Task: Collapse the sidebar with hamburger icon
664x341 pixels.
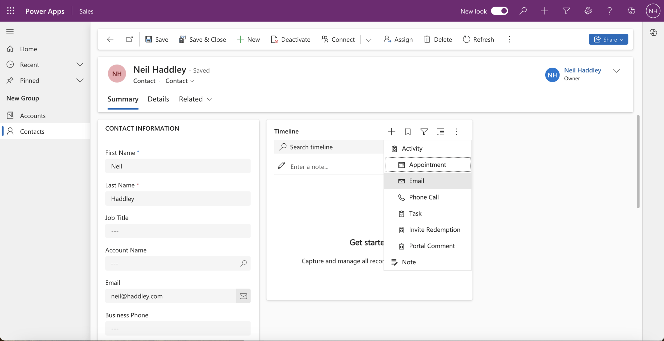Action: click(10, 31)
